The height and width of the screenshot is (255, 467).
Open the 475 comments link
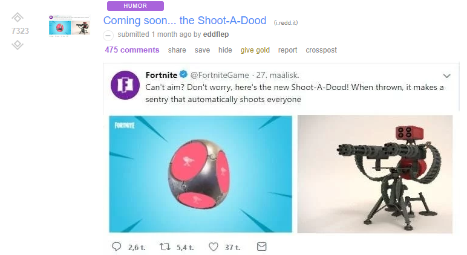(x=132, y=50)
